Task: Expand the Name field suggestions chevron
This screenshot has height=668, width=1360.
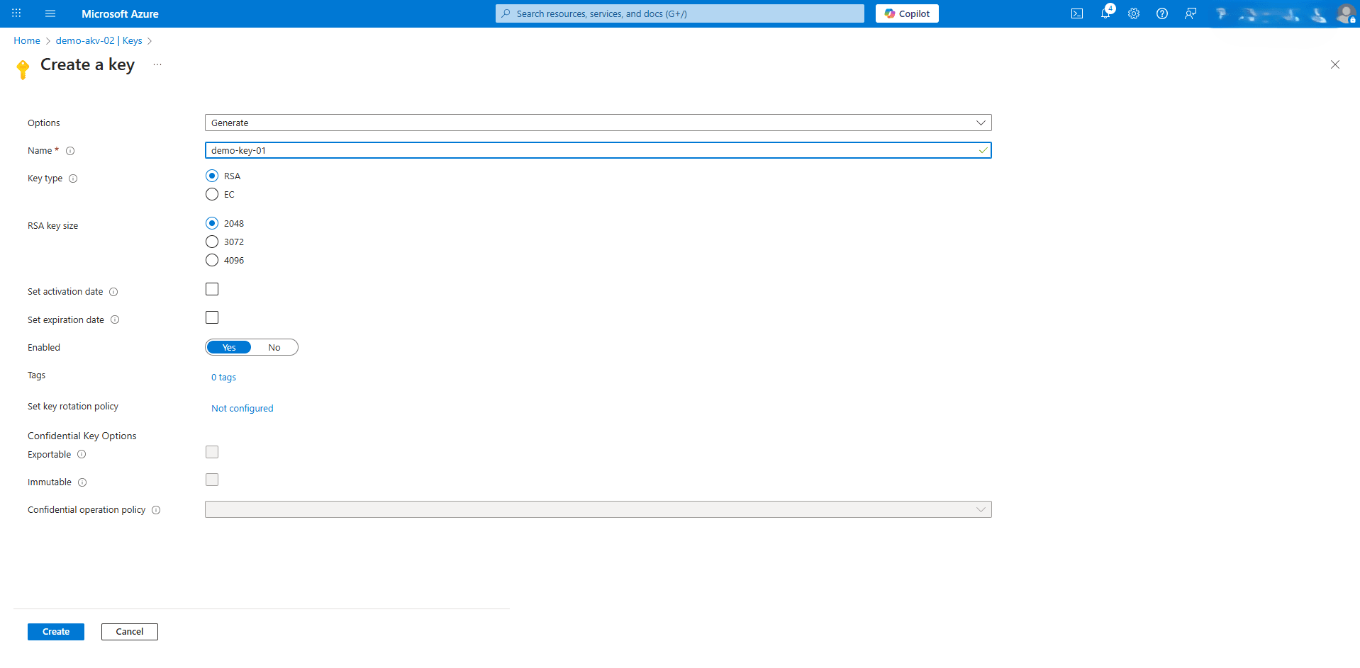Action: [983, 150]
